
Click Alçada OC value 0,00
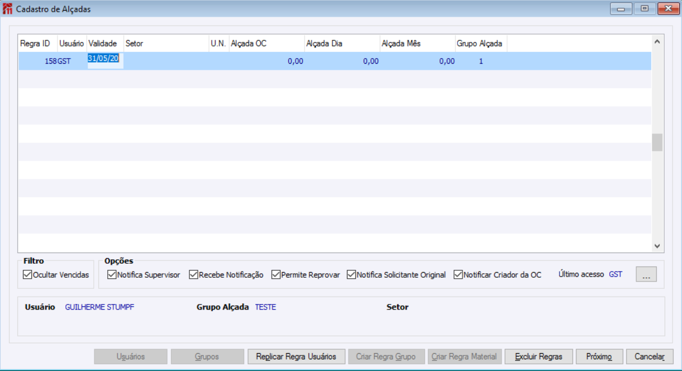pos(295,61)
